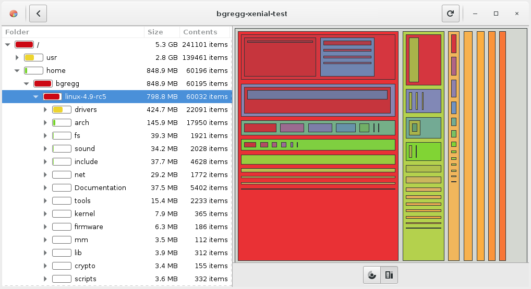The width and height of the screenshot is (531, 289).
Task: Collapse the linux-4.9-rc5 folder
Action: tap(35, 97)
